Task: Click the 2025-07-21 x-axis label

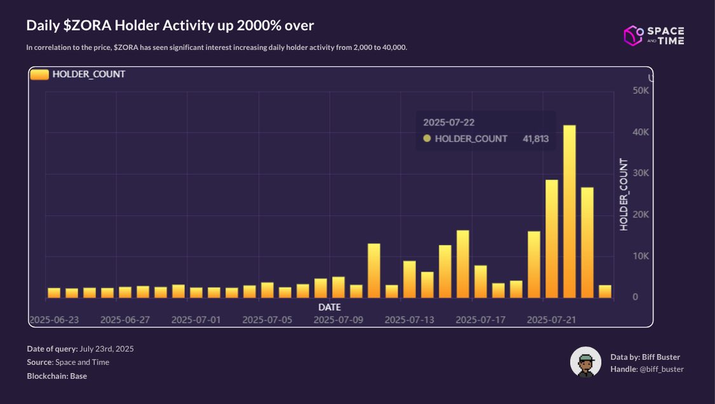Action: click(x=551, y=320)
